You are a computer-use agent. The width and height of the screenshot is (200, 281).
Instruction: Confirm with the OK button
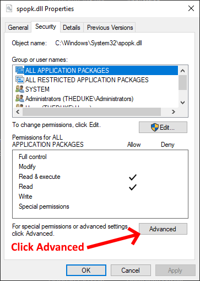pos(86,271)
